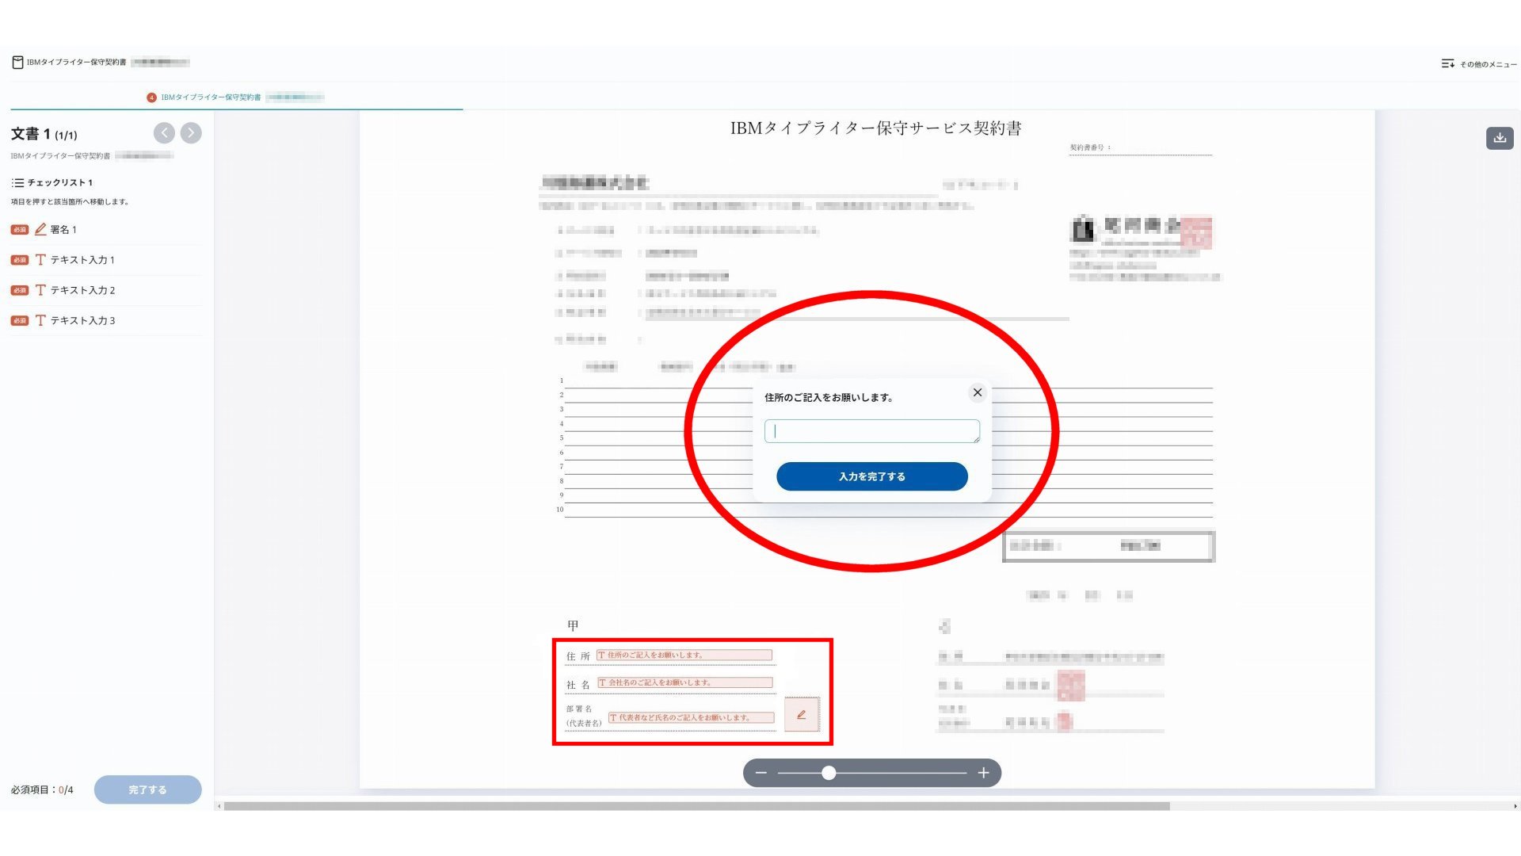
Task: Click 入力を完了する button
Action: point(871,476)
